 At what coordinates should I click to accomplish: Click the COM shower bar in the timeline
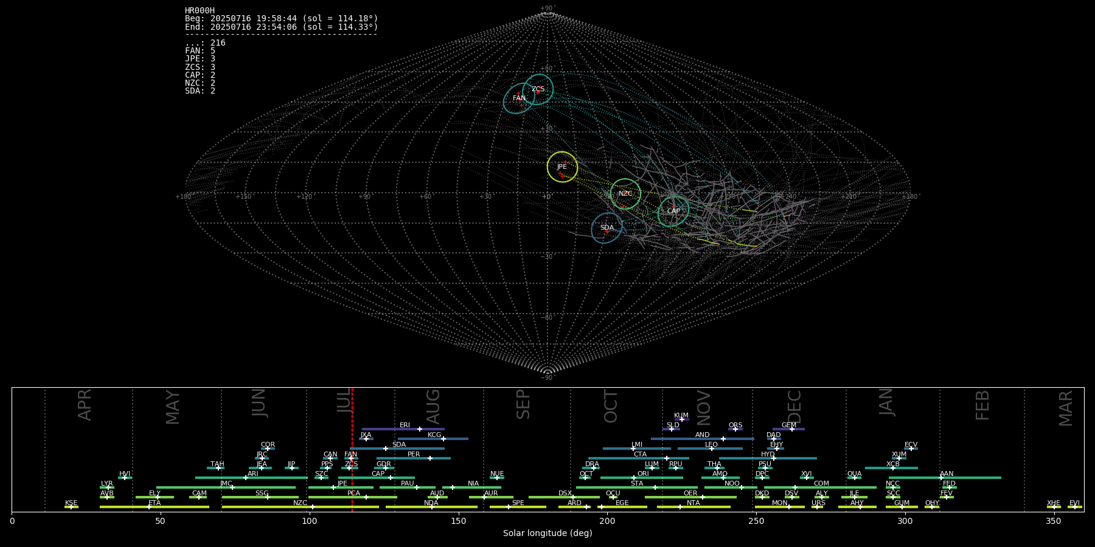pos(821,487)
